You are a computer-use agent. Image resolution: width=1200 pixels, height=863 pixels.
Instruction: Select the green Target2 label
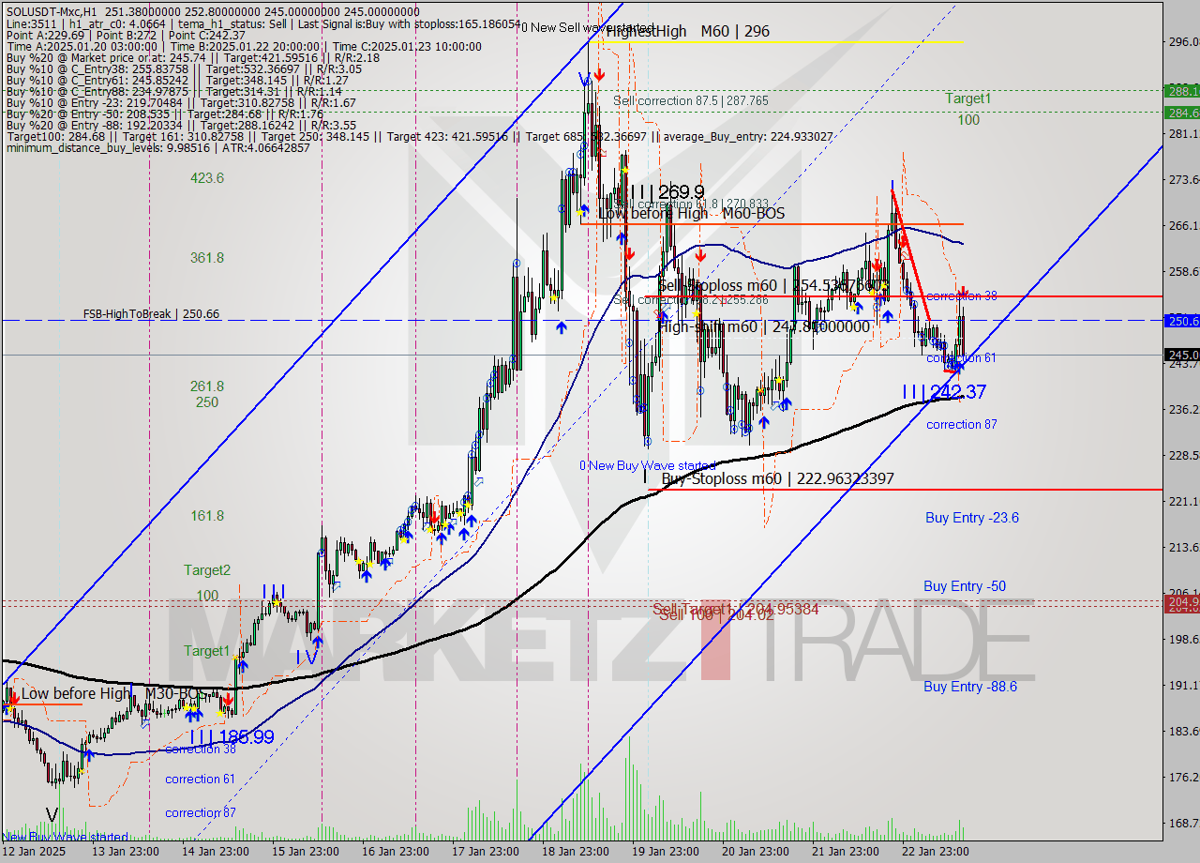207,569
